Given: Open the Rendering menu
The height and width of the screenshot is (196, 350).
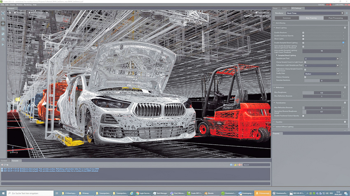Looking at the screenshot, I should [x=28, y=5].
